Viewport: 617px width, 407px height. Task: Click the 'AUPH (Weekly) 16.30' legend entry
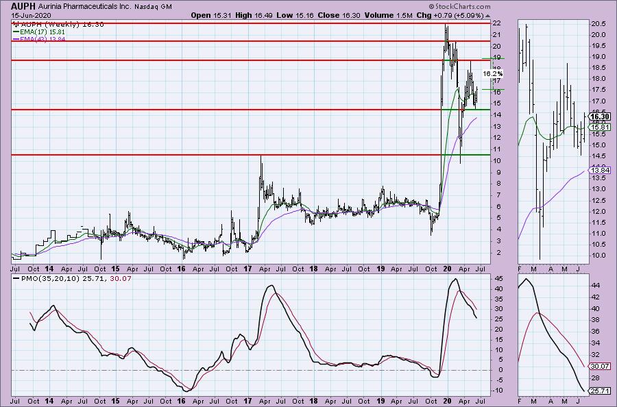58,25
